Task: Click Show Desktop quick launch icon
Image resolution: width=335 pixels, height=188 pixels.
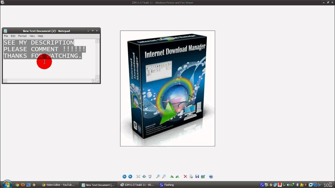Action: coord(28,185)
